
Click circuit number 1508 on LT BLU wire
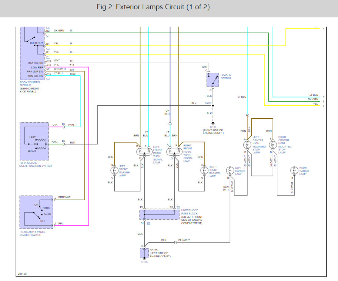tap(73, 74)
